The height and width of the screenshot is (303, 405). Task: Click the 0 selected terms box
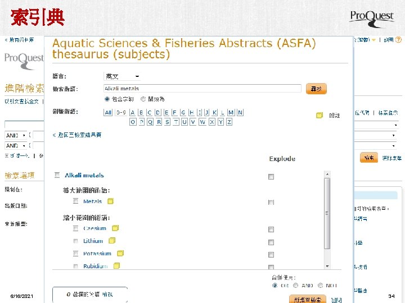click(90, 295)
